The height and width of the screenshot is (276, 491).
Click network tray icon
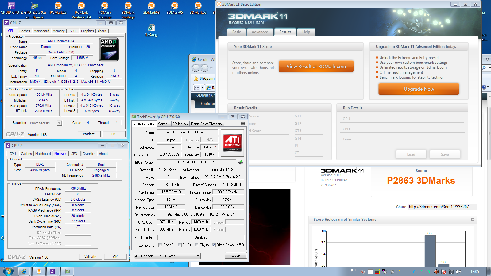point(451,272)
